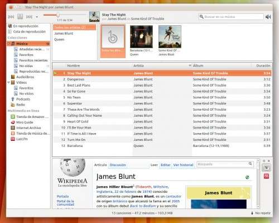Select Podcasts in sidebar
The image size is (279, 223).
pos(21,99)
